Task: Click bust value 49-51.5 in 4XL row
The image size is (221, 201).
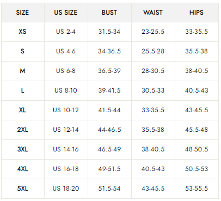Action: [x=109, y=169]
